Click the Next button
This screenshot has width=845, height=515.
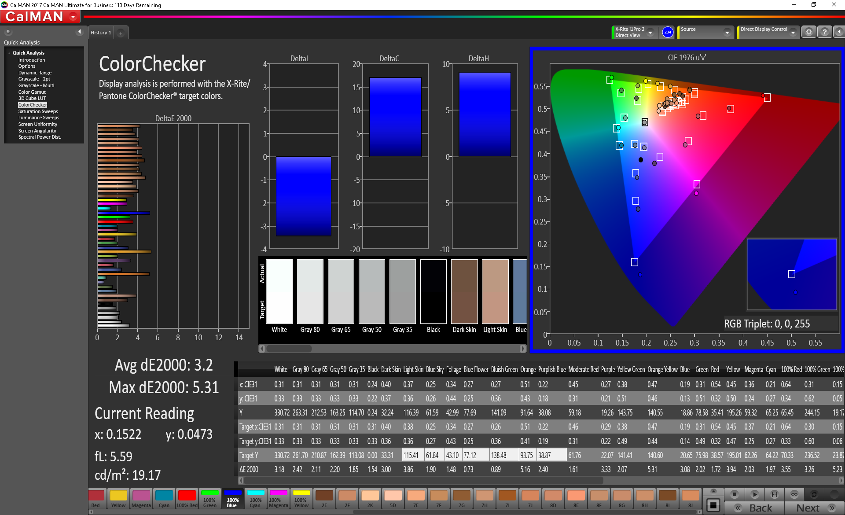pos(813,508)
